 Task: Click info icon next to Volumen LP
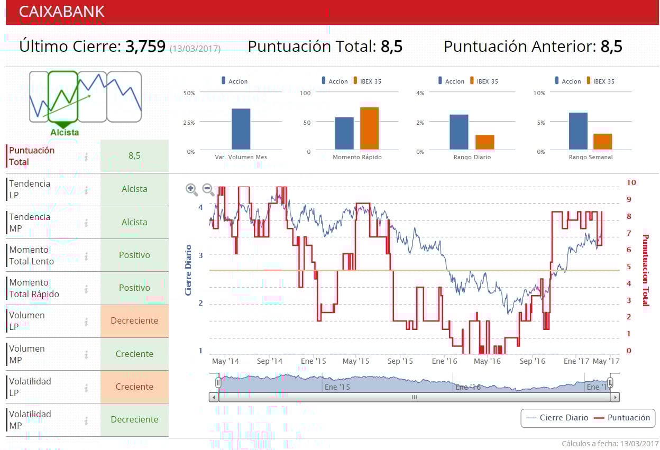click(86, 321)
